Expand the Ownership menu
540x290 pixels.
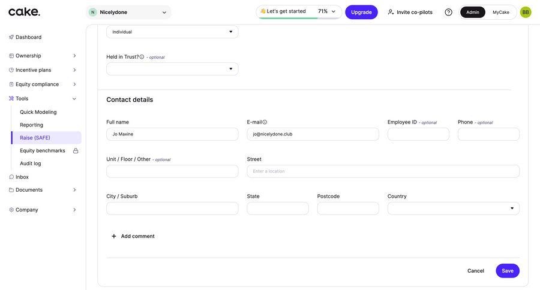pyautogui.click(x=43, y=56)
